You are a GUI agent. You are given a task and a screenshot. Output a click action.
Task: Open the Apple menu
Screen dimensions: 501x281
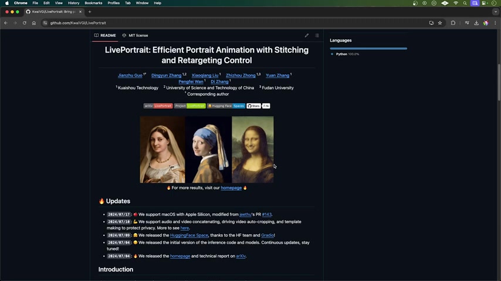point(7,3)
